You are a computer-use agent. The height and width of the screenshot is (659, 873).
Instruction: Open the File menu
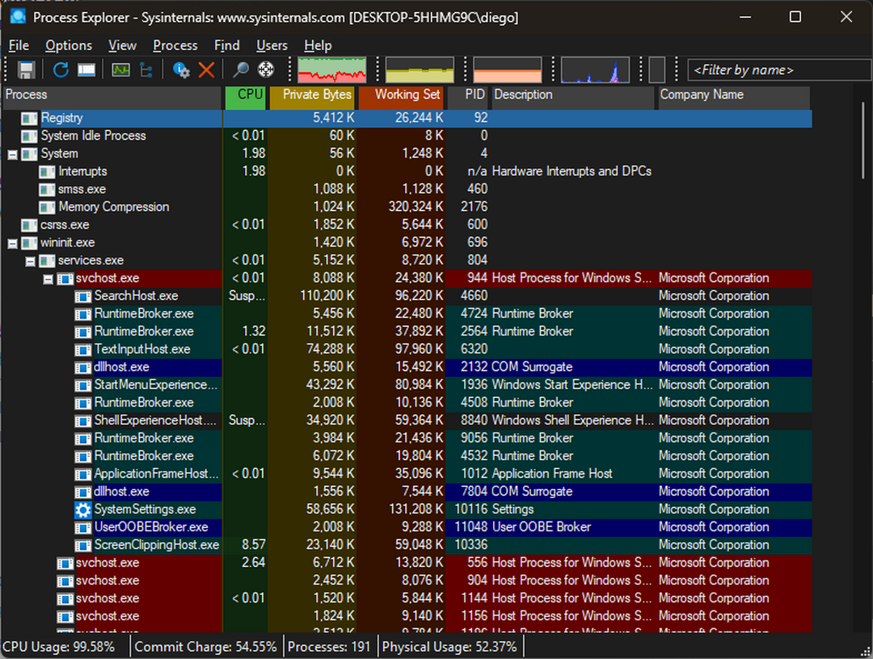tap(19, 45)
